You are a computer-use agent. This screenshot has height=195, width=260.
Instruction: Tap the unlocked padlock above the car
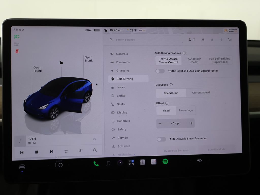[61, 62]
